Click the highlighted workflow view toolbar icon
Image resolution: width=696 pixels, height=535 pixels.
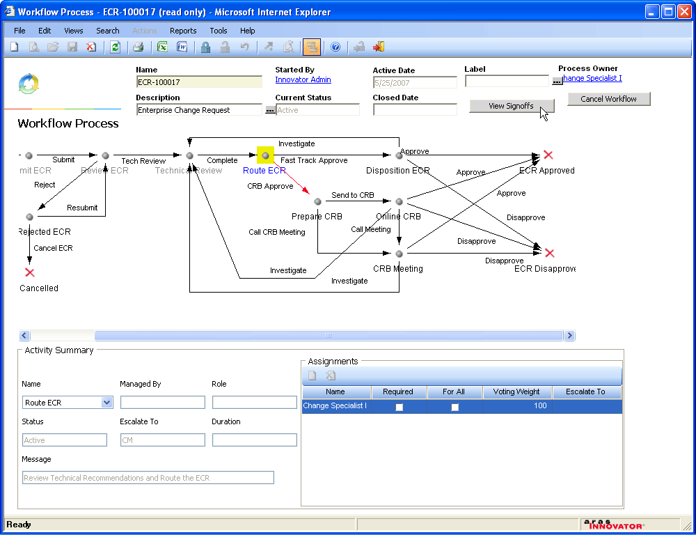(311, 47)
